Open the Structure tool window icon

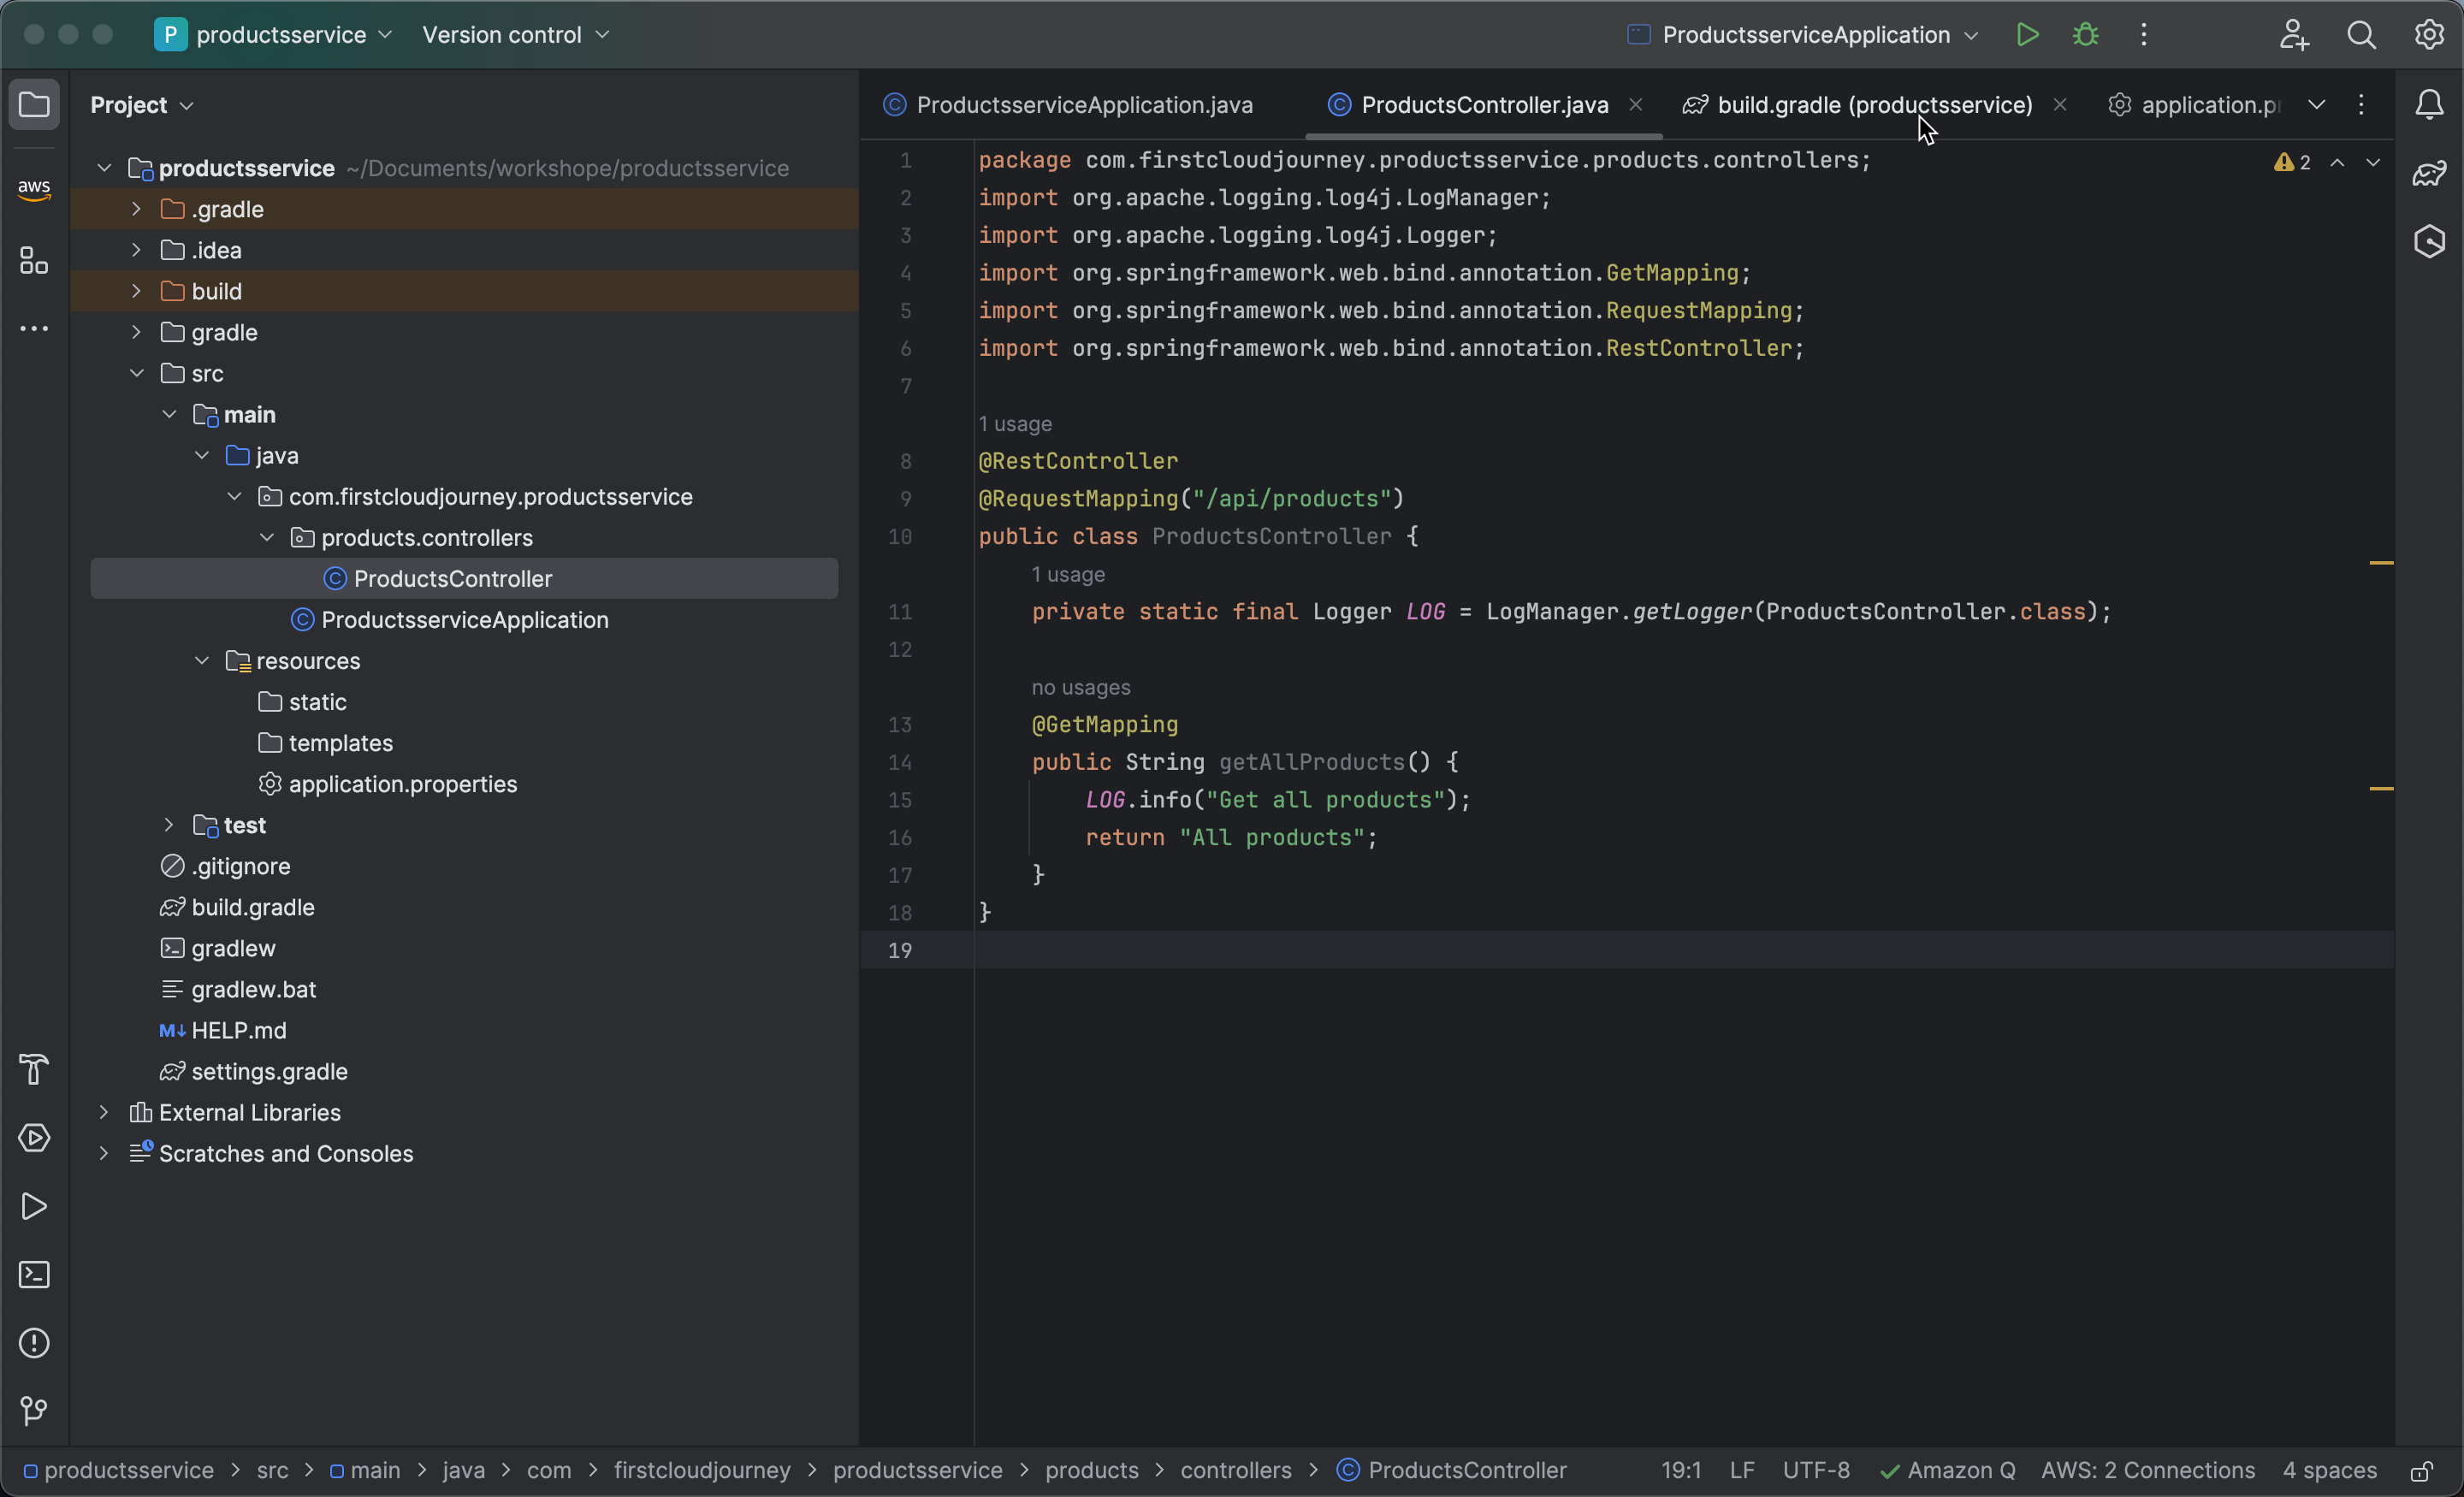point(34,261)
